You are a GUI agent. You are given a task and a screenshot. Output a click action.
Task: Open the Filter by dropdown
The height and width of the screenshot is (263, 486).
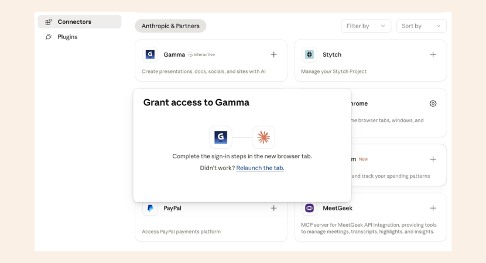pos(366,26)
